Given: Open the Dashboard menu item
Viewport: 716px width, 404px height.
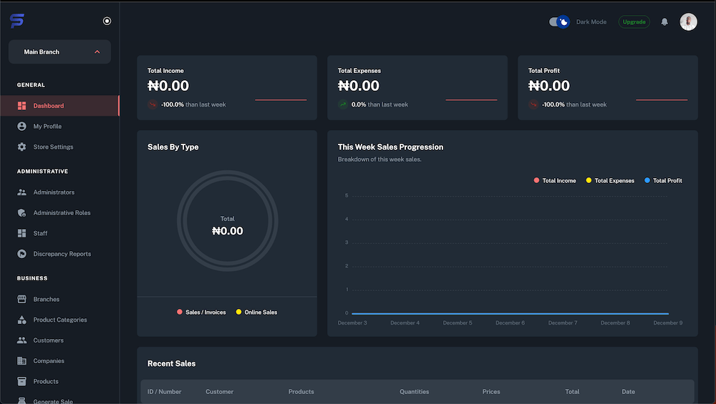Looking at the screenshot, I should click(x=49, y=106).
